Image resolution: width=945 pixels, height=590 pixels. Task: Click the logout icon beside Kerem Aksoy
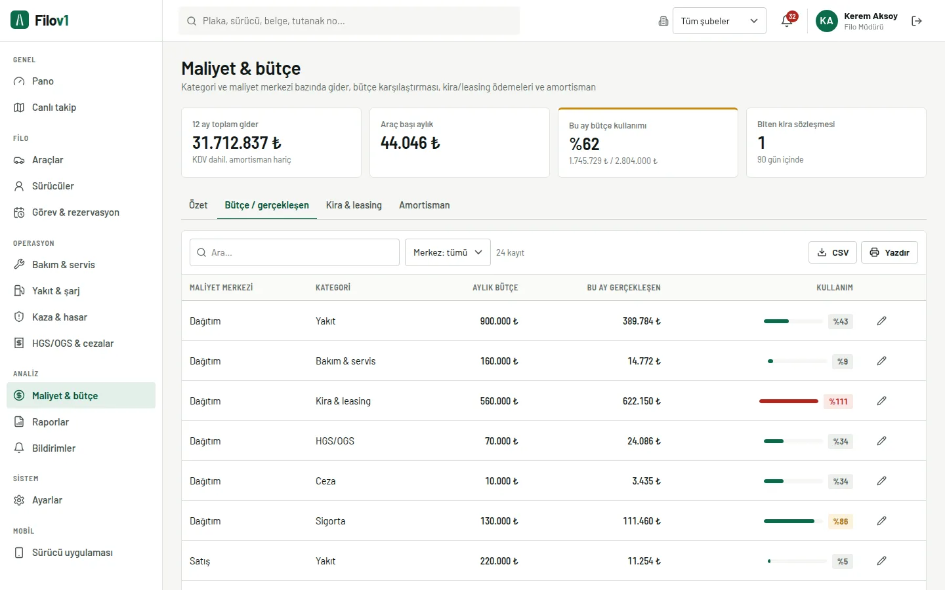point(917,21)
